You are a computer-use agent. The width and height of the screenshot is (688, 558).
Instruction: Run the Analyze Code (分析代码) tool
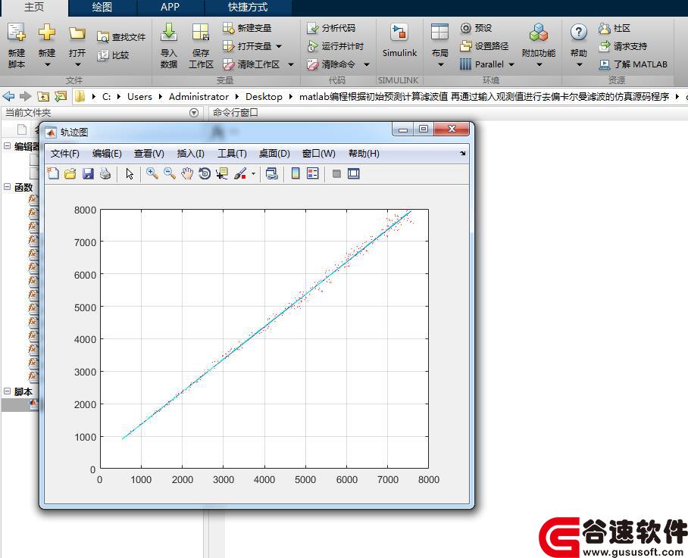click(x=331, y=28)
